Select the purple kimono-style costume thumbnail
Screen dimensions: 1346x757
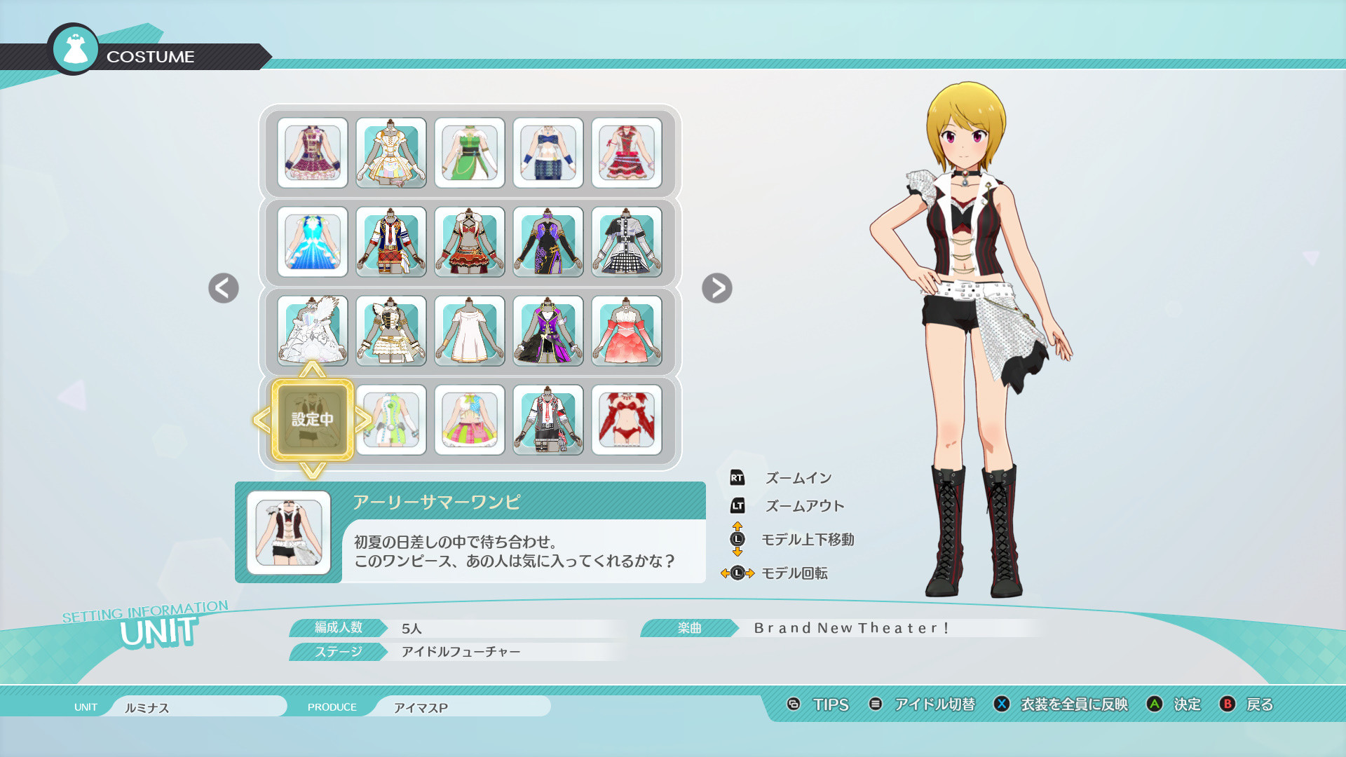548,242
